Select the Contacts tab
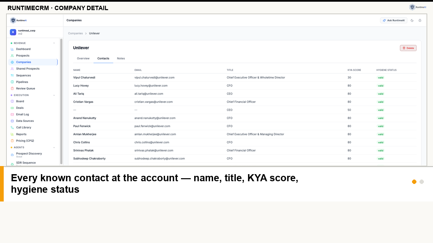 click(x=103, y=58)
